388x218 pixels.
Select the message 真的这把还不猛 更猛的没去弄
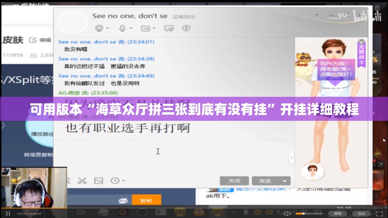tap(105, 66)
